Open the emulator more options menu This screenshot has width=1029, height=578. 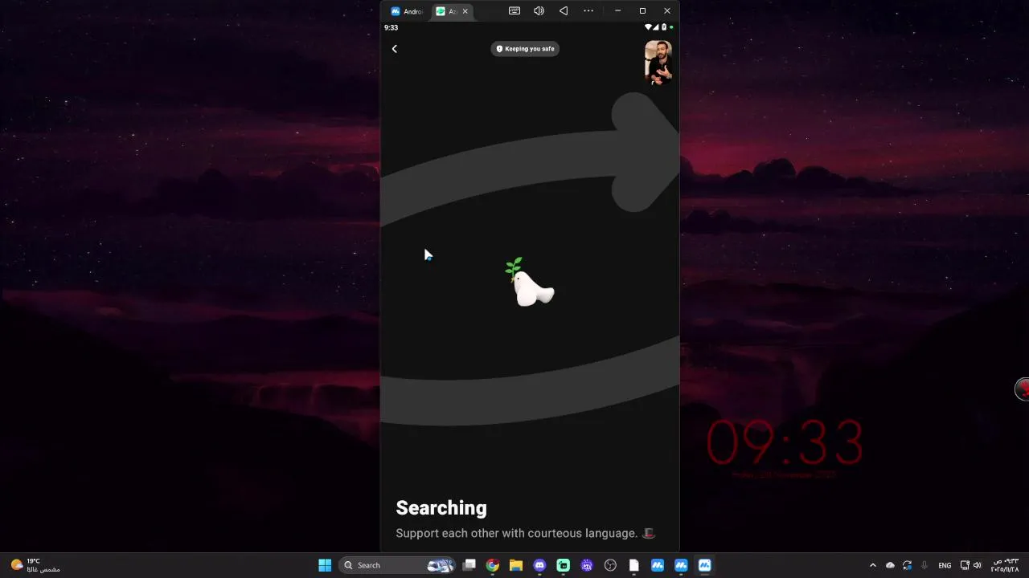pyautogui.click(x=588, y=11)
